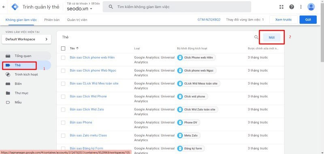The image size is (324, 154).
Task: Click trigger icon for Đăng ký form
Action: [x=180, y=148]
